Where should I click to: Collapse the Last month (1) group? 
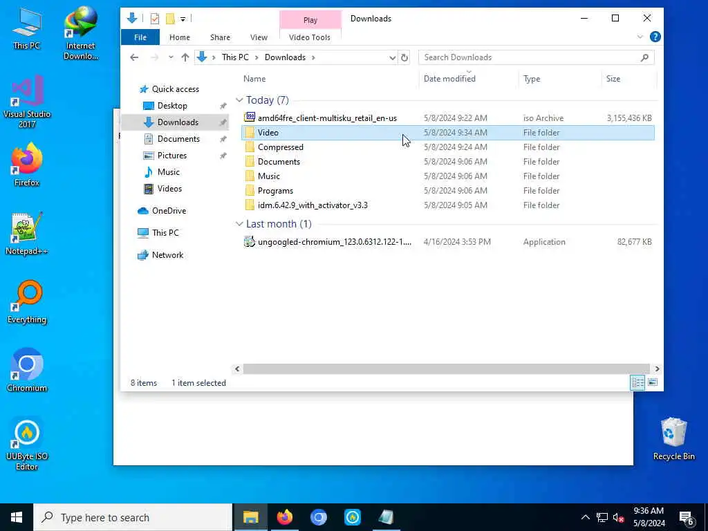(x=239, y=224)
